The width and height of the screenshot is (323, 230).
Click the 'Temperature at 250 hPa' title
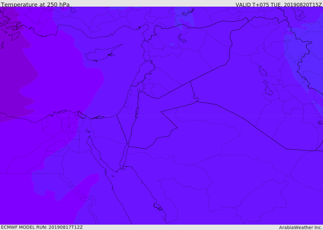tap(35, 4)
